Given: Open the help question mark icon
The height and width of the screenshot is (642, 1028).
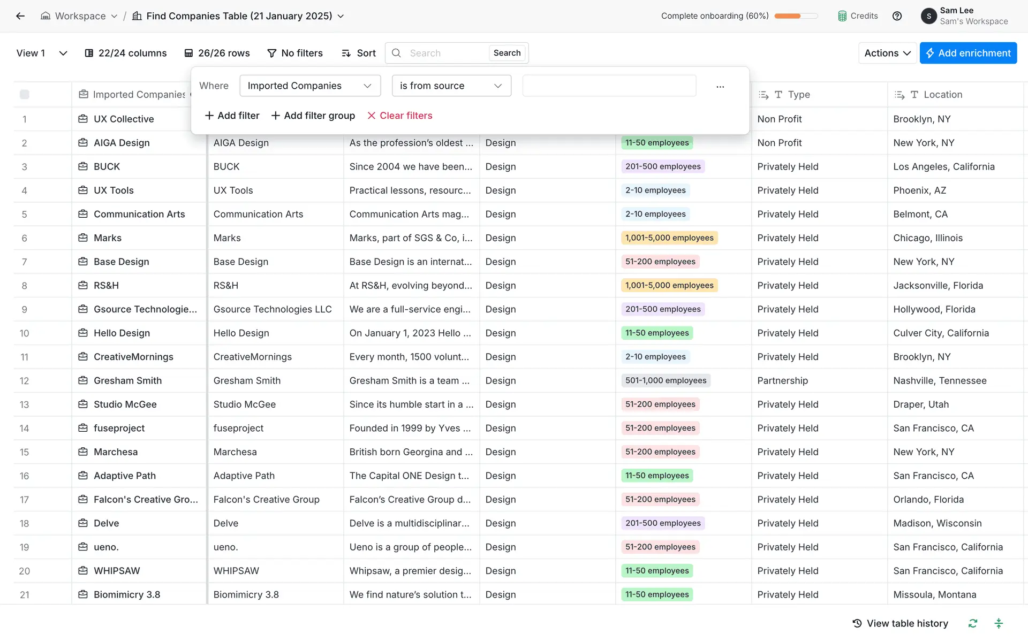Looking at the screenshot, I should (x=897, y=16).
